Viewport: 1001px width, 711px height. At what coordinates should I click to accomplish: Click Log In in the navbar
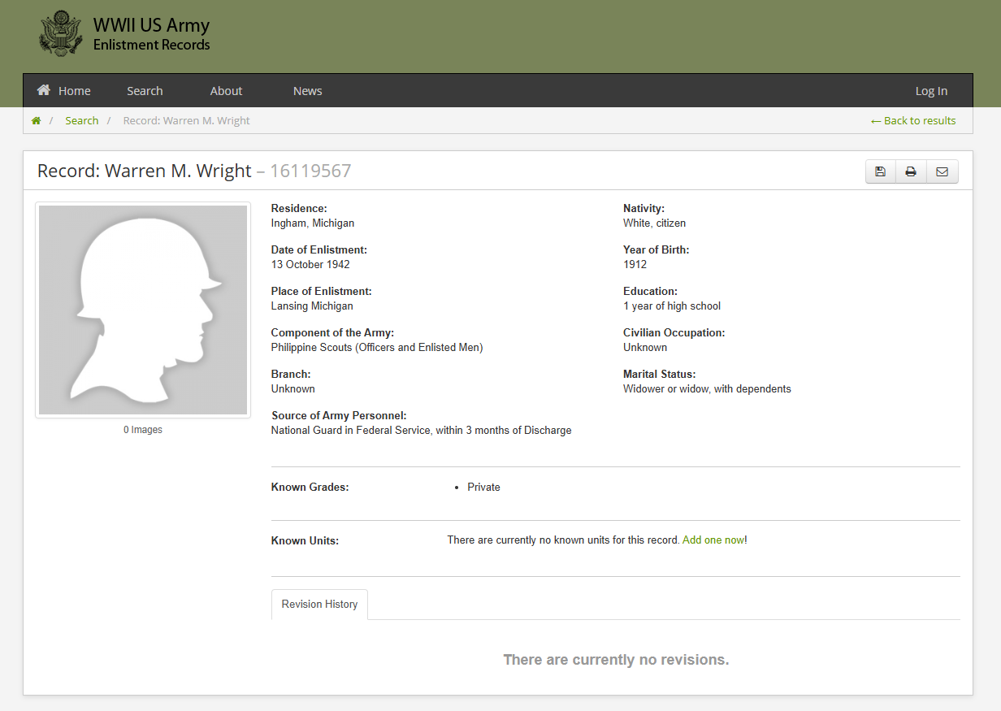(x=931, y=91)
